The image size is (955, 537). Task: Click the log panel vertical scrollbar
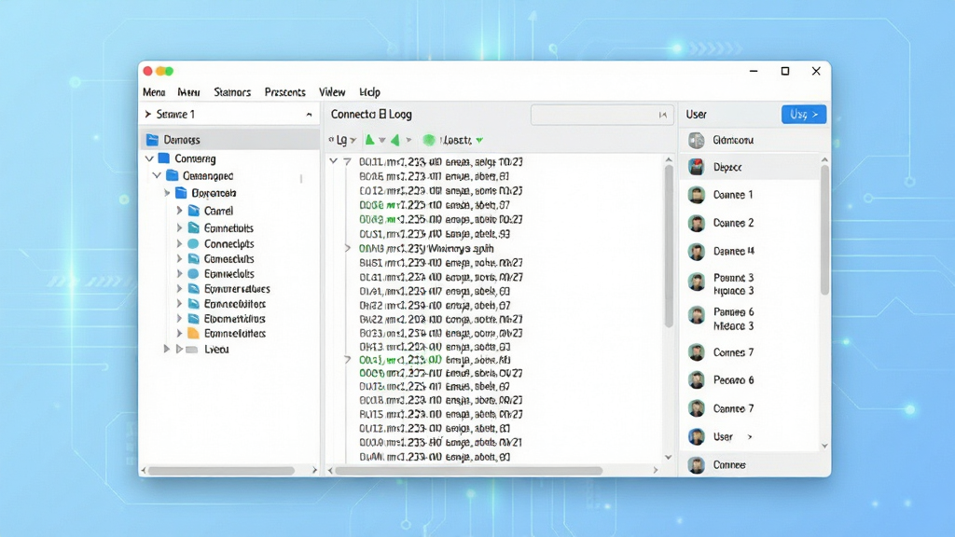(x=669, y=246)
